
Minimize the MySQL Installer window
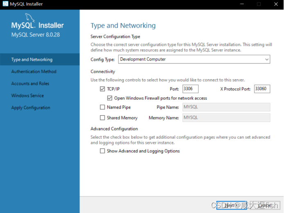(x=242, y=4)
